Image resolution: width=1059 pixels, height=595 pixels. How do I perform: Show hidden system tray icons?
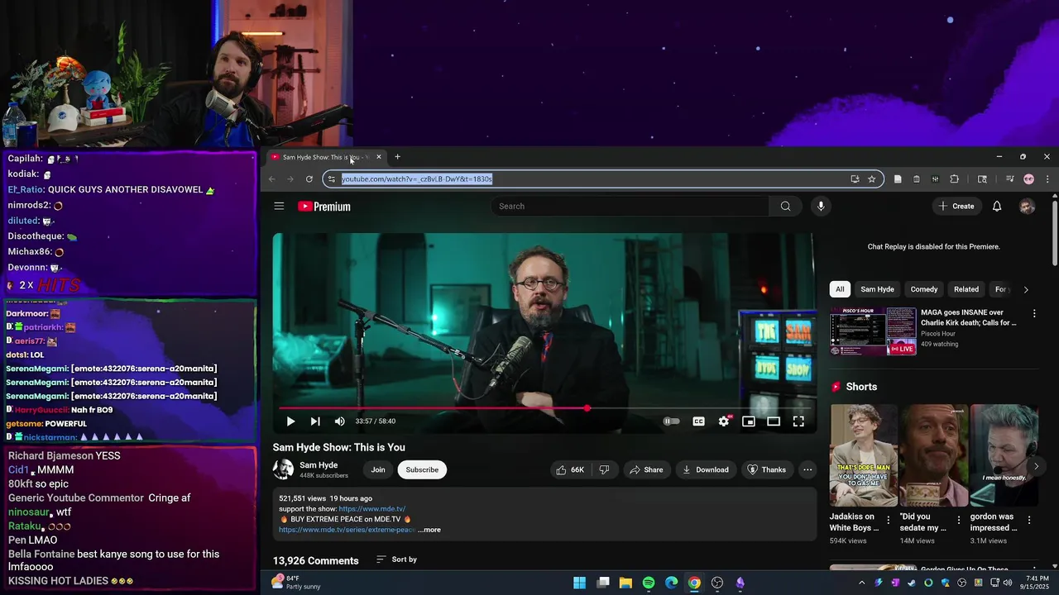point(861,583)
